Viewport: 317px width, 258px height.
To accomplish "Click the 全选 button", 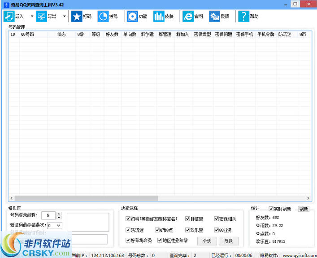I will pos(207,241).
